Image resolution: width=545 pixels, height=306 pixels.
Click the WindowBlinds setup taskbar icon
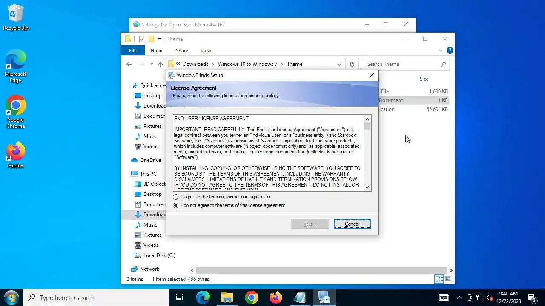(x=324, y=298)
